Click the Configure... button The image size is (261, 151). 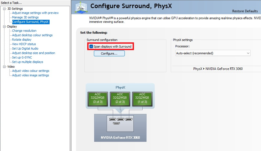click(109, 53)
